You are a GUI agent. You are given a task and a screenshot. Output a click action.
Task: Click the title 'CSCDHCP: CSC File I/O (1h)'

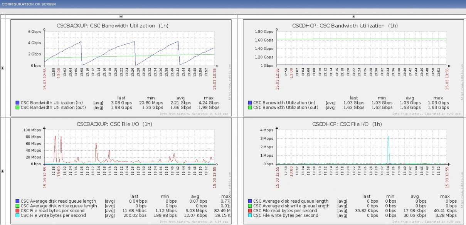347,124
